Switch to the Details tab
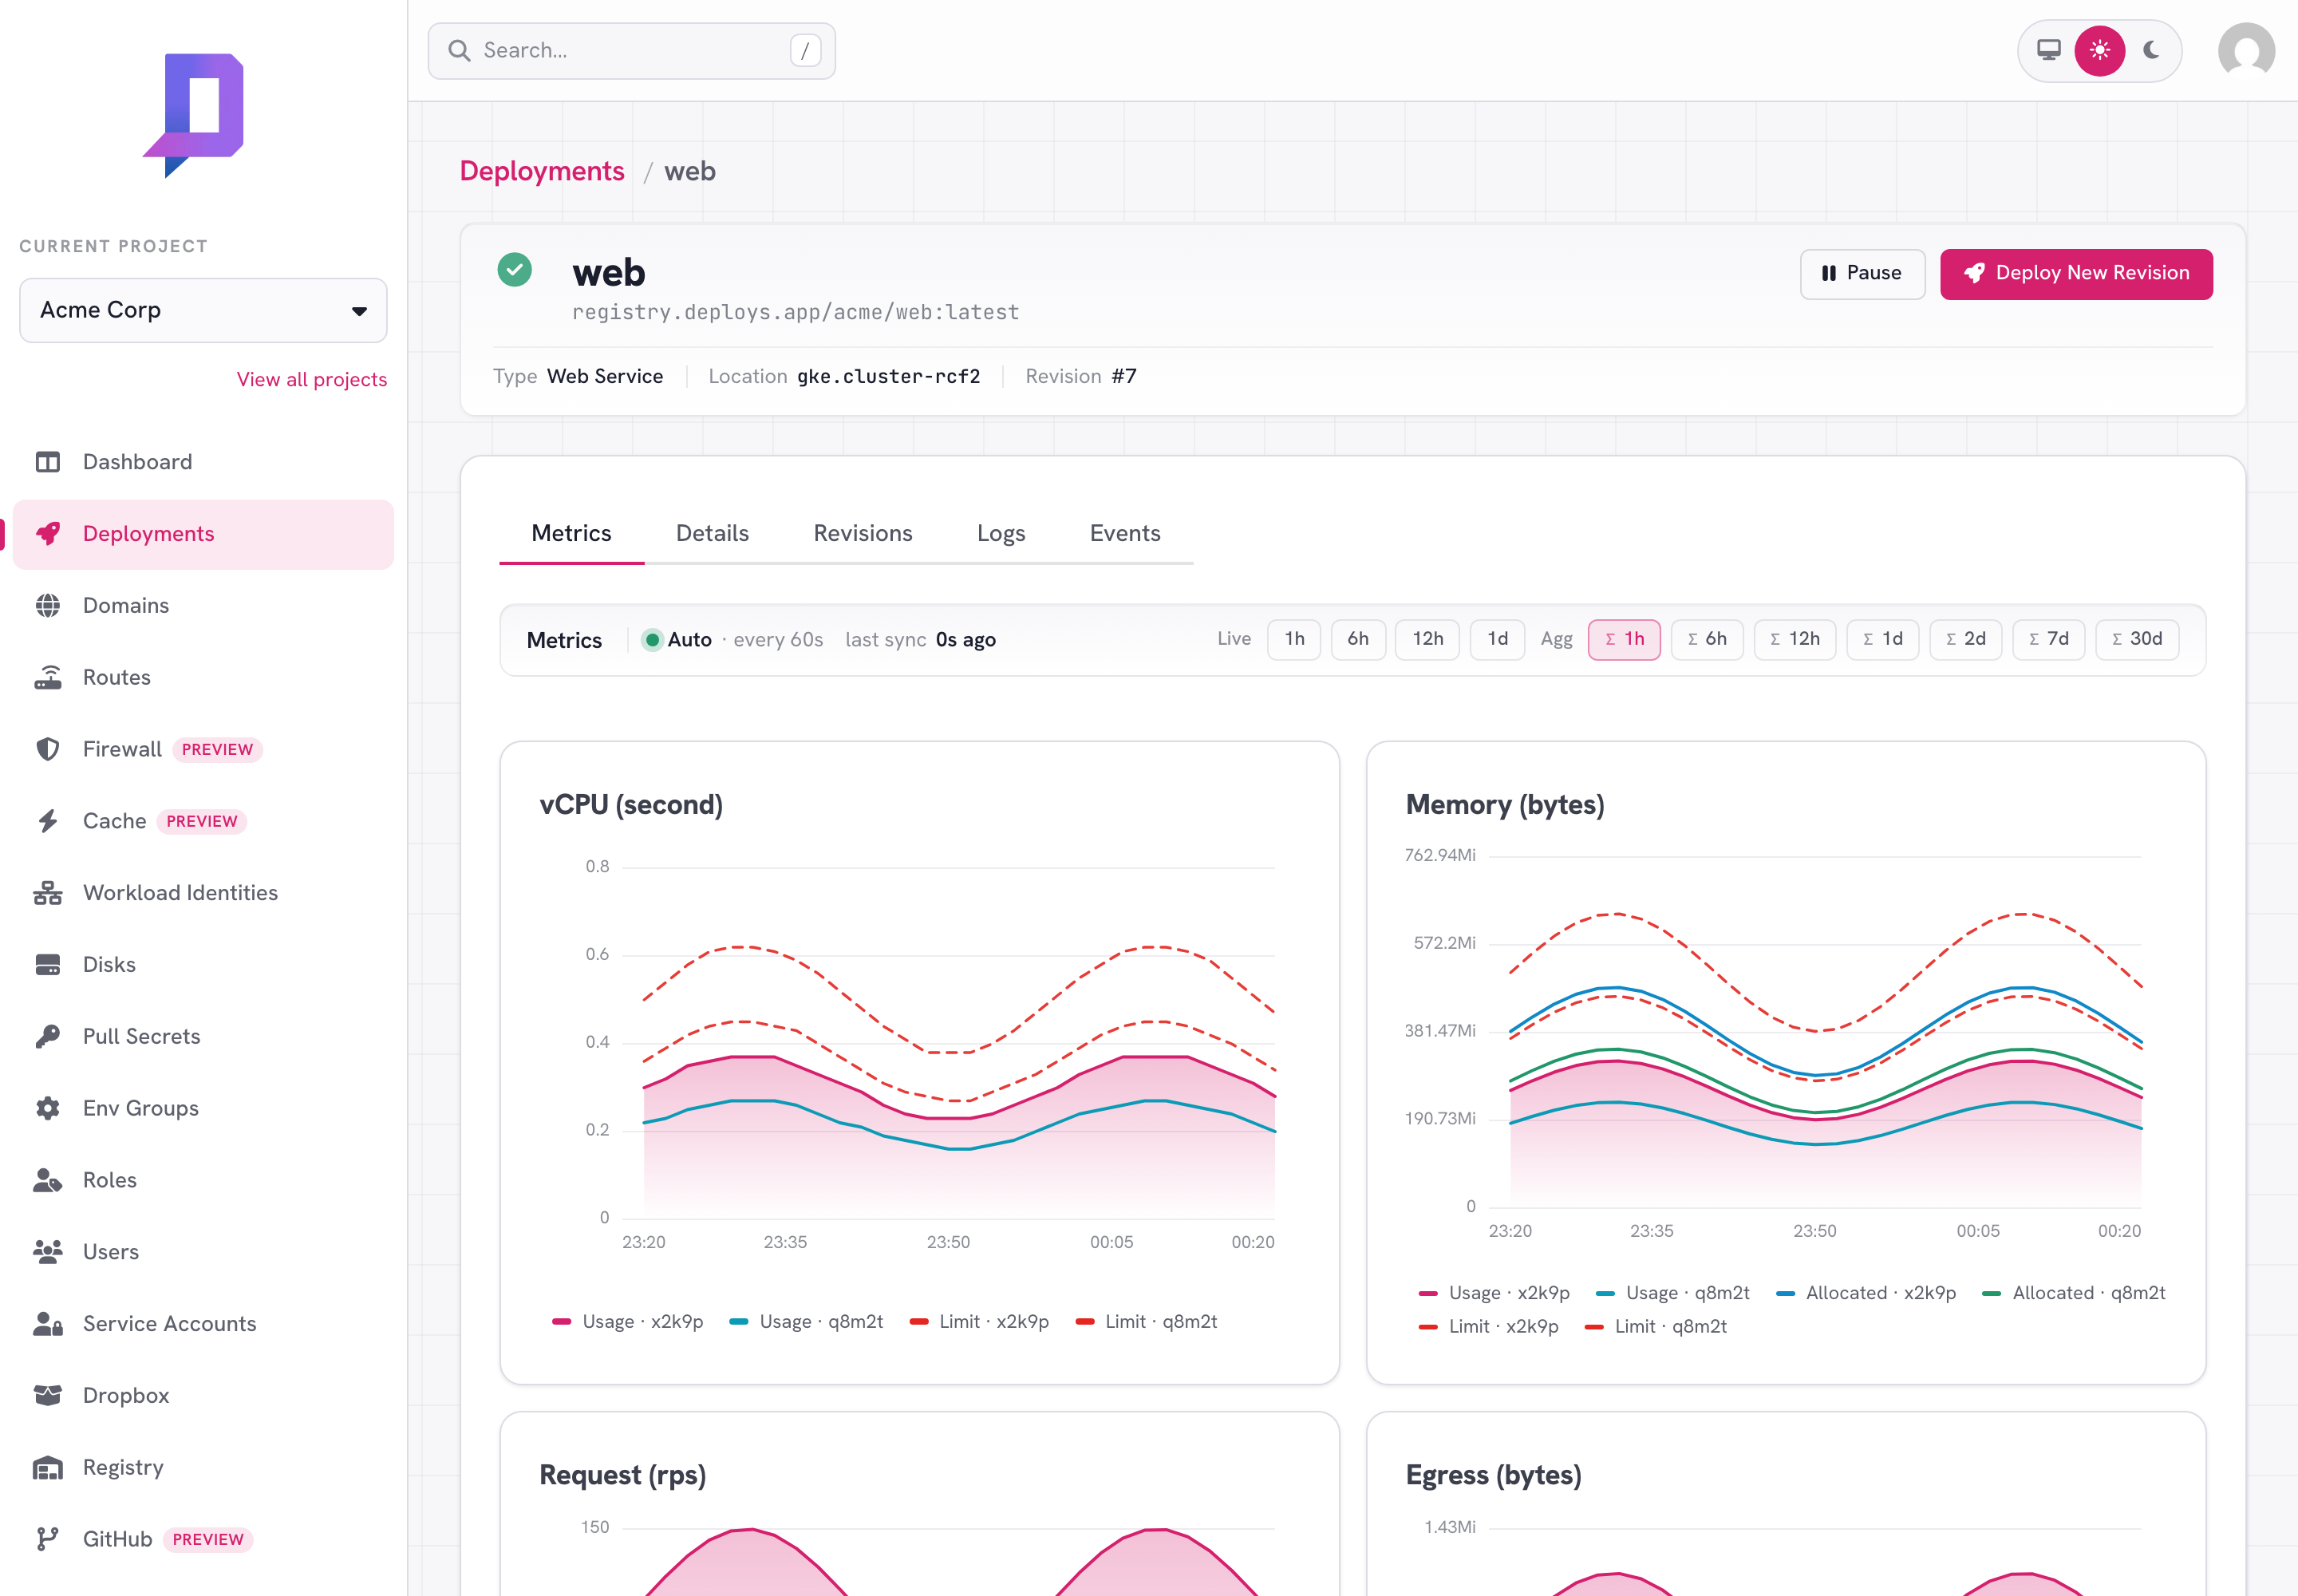This screenshot has height=1596, width=2298. (712, 534)
